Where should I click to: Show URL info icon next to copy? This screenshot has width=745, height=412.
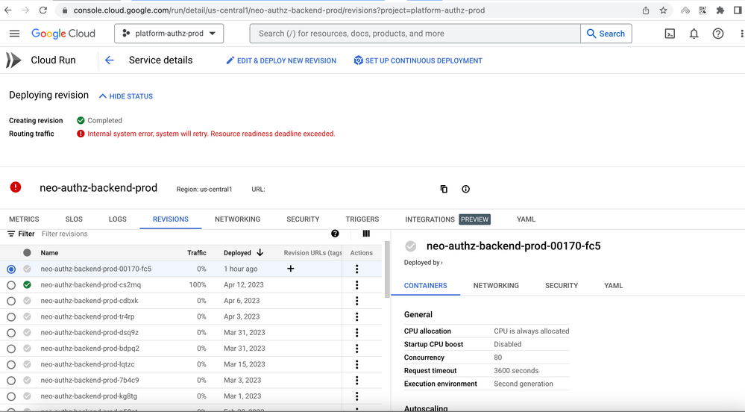pyautogui.click(x=465, y=189)
